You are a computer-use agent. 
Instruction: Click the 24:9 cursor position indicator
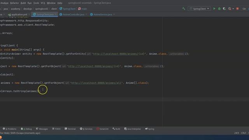click(x=237, y=133)
